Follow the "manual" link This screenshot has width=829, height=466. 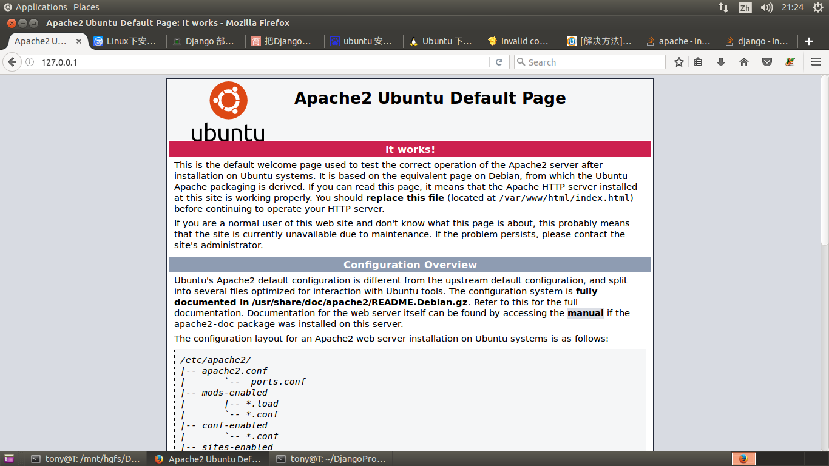click(x=586, y=313)
